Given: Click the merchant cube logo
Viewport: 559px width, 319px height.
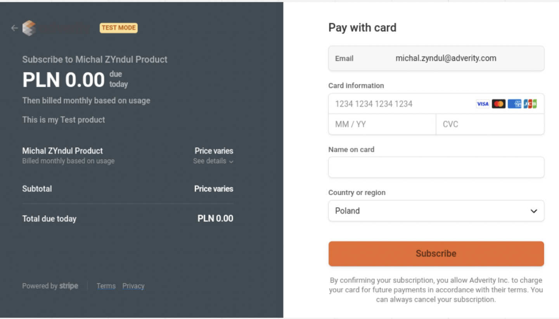Looking at the screenshot, I should 29,28.
